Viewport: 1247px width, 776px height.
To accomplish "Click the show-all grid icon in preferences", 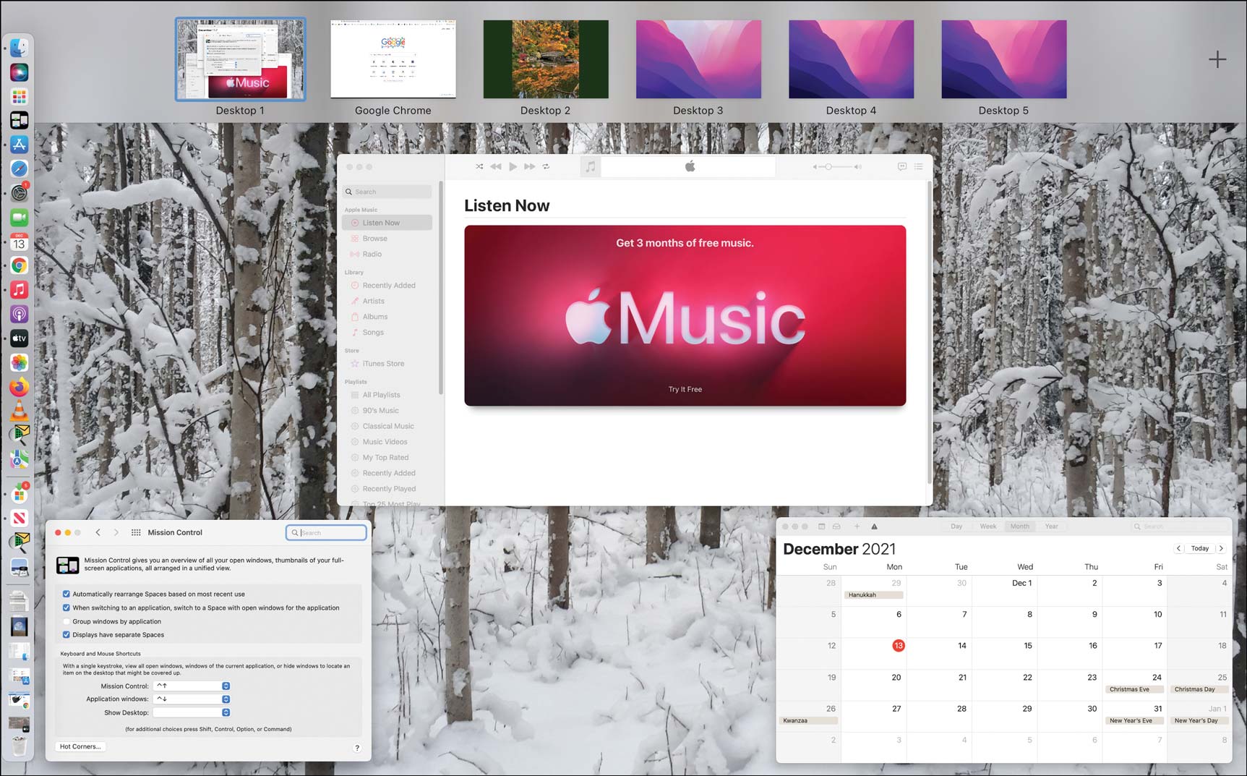I will [x=136, y=532].
